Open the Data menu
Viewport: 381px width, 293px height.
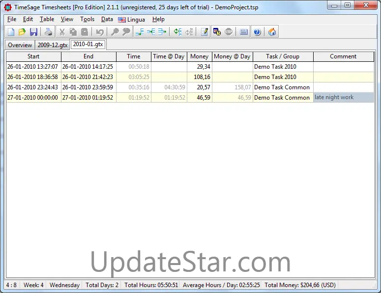point(107,19)
